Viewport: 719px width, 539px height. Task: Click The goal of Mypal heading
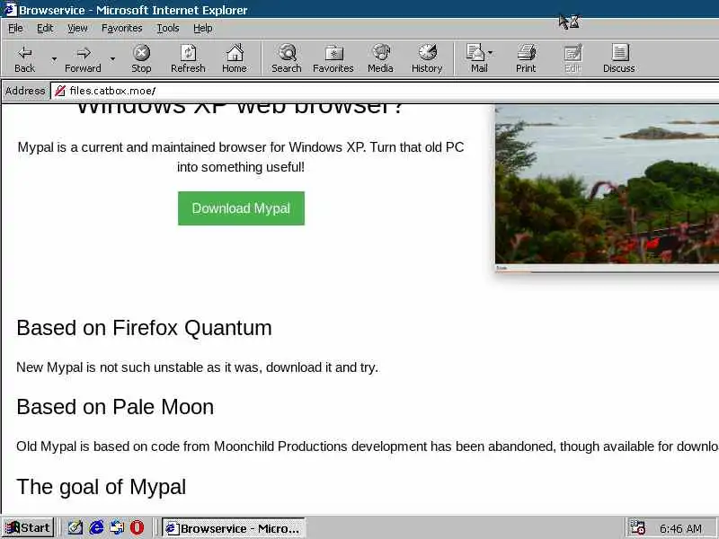[102, 487]
